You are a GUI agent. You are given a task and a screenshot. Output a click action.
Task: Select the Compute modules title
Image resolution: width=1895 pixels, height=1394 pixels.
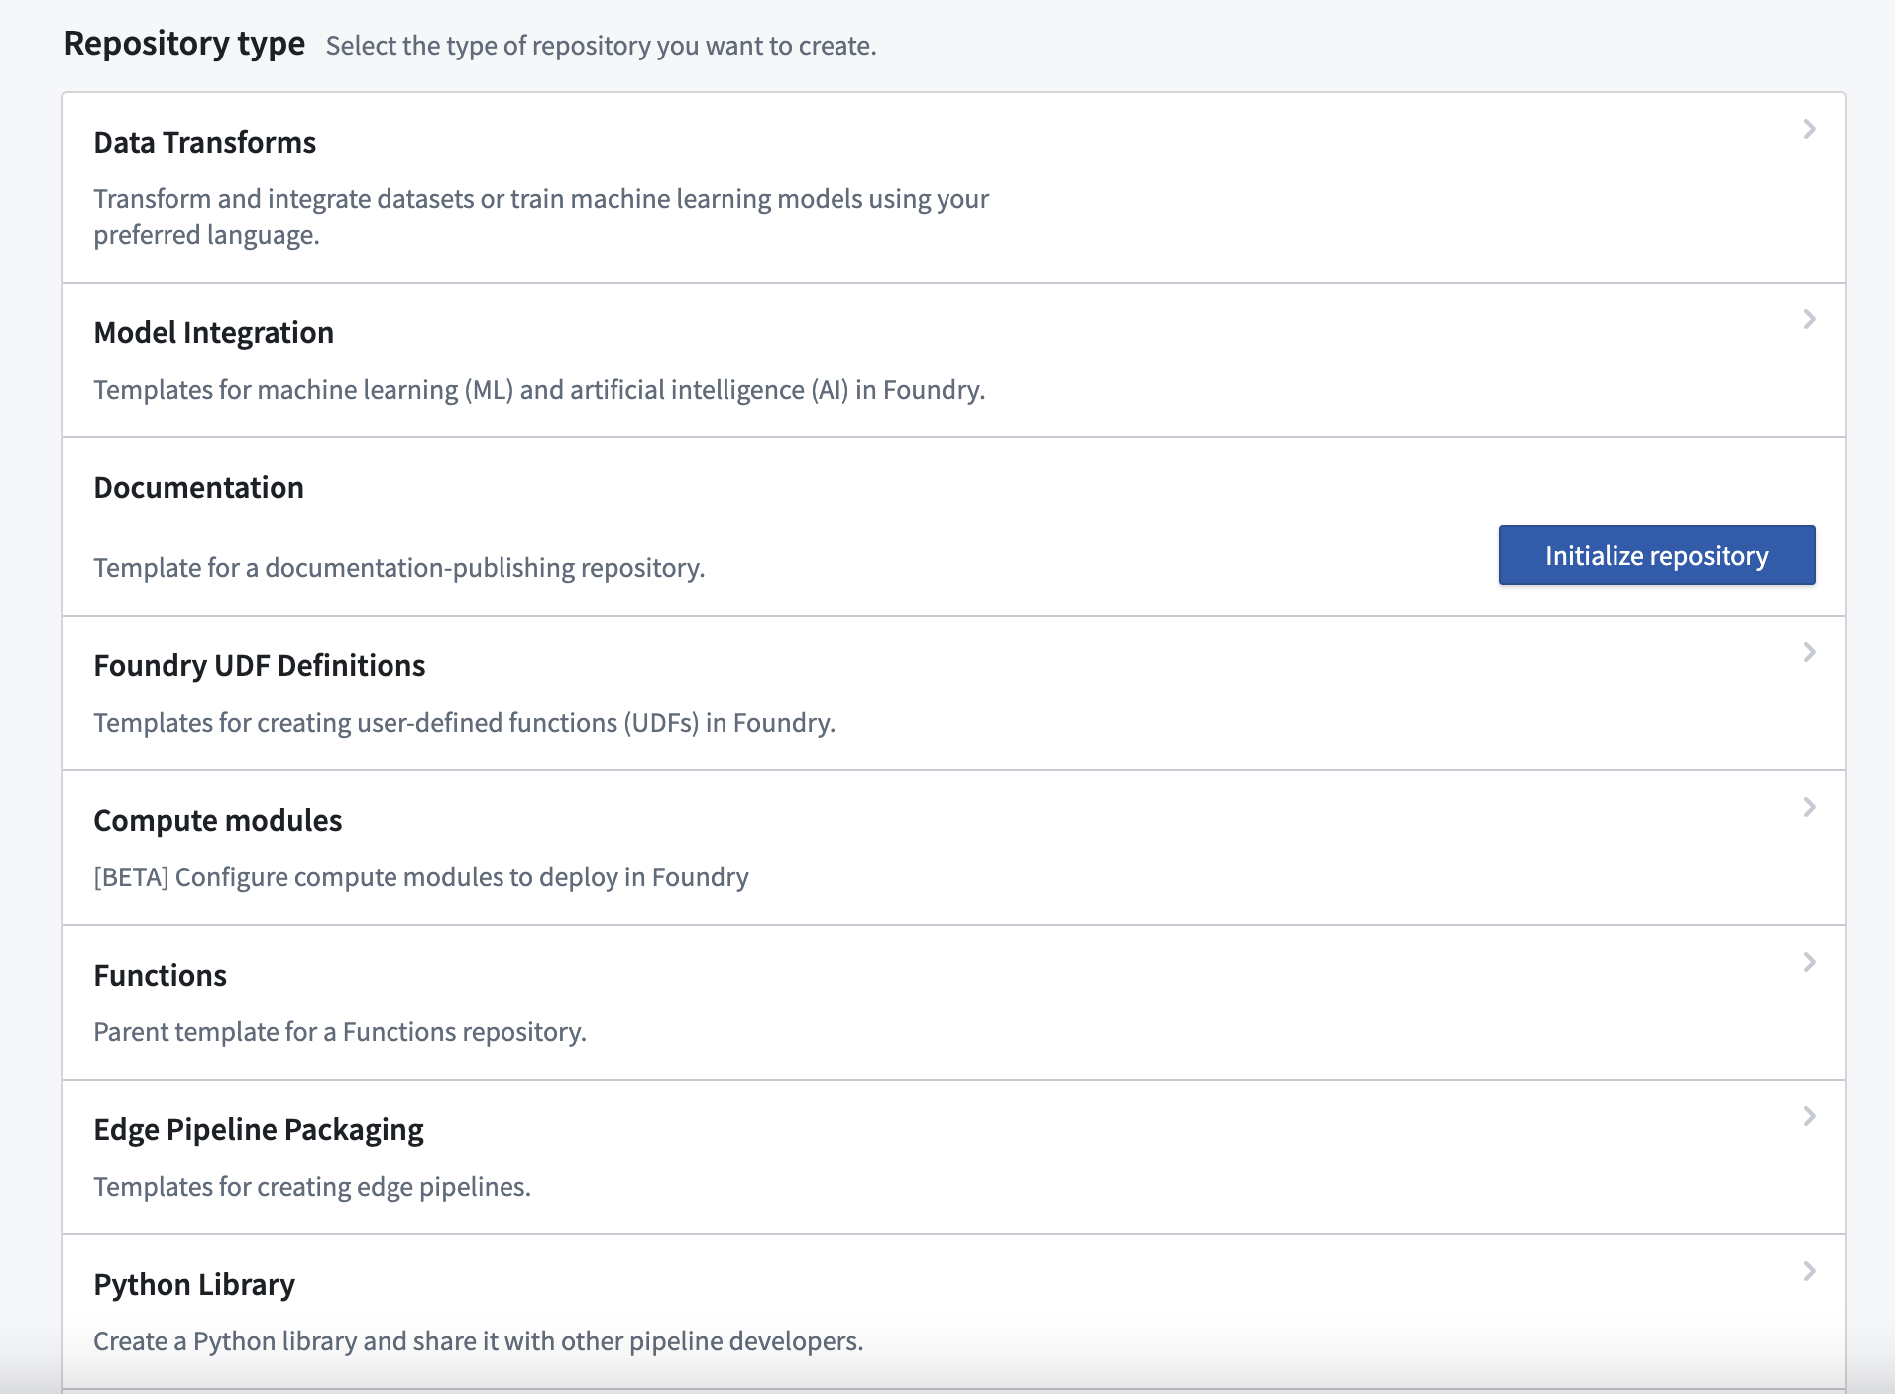click(x=217, y=821)
